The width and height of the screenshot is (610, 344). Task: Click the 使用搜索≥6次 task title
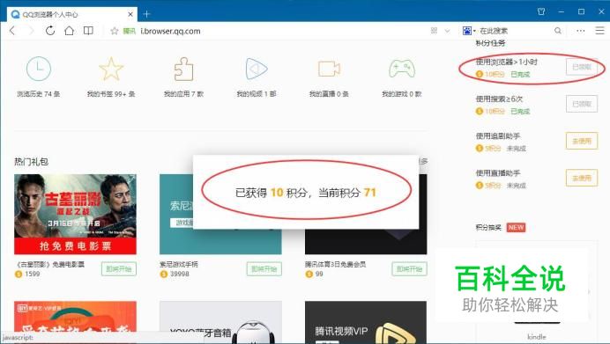click(499, 99)
